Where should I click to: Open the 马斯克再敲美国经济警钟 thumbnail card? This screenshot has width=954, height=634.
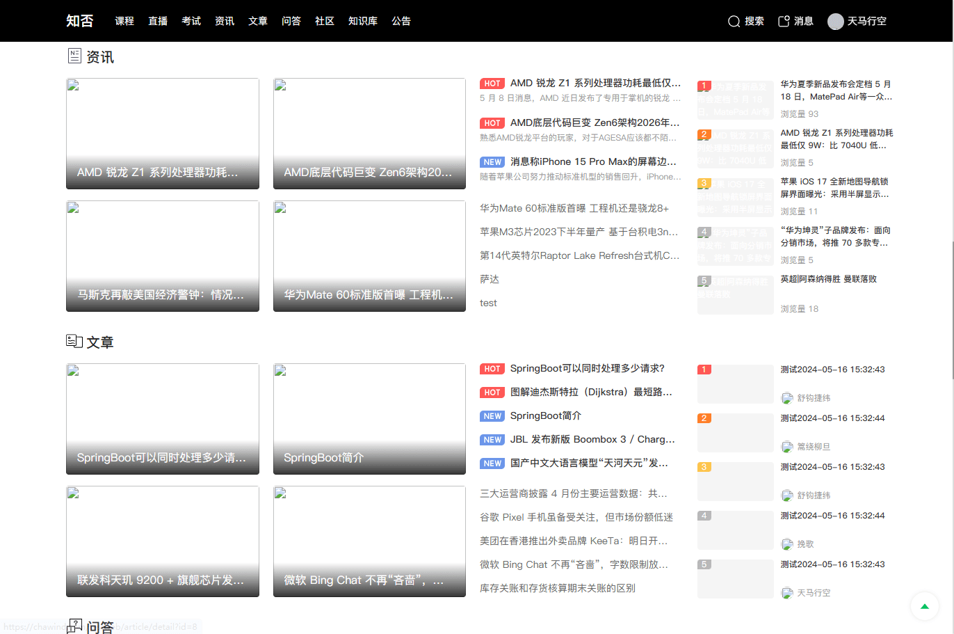163,256
